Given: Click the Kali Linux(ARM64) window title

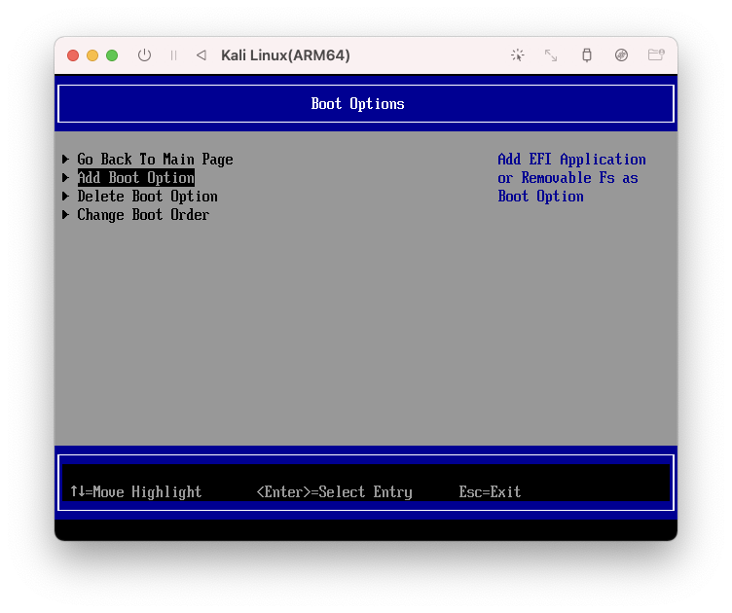Looking at the screenshot, I should pyautogui.click(x=285, y=55).
